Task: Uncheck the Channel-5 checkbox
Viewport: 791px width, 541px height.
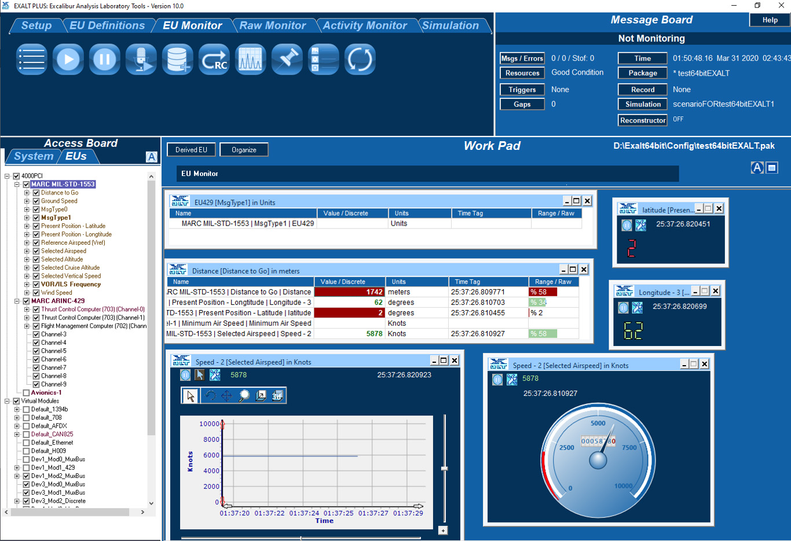Action: point(36,351)
